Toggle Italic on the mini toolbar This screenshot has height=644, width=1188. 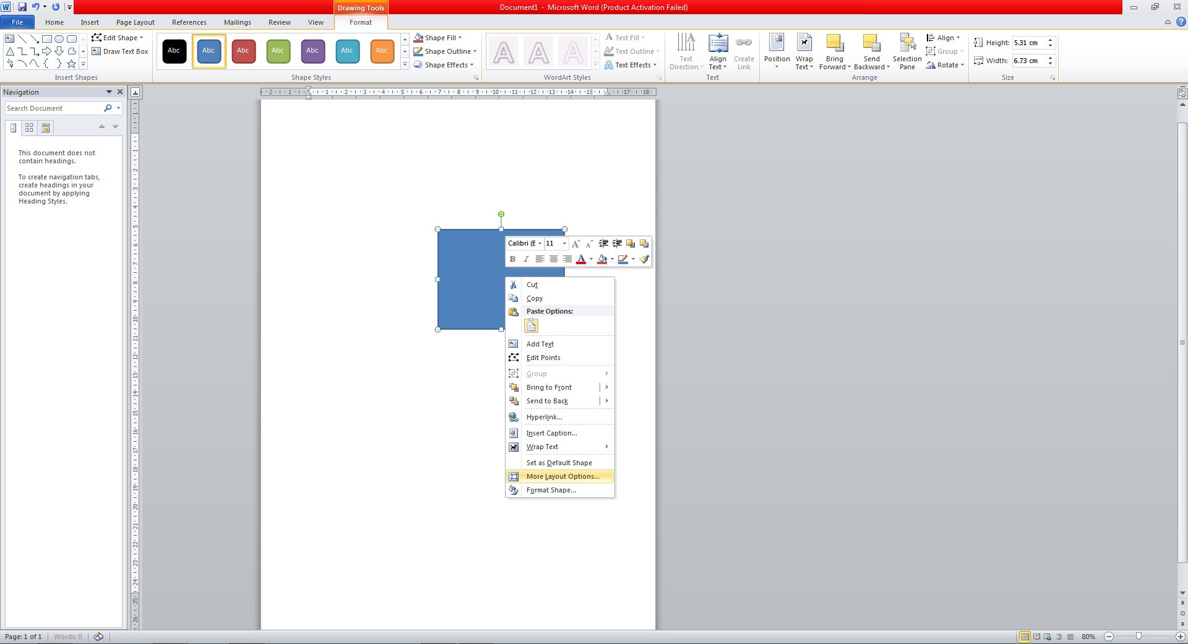[526, 259]
